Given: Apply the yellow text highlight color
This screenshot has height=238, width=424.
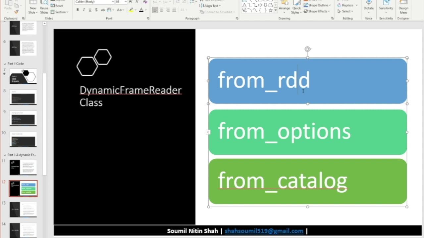Looking at the screenshot, I should pos(131,10).
